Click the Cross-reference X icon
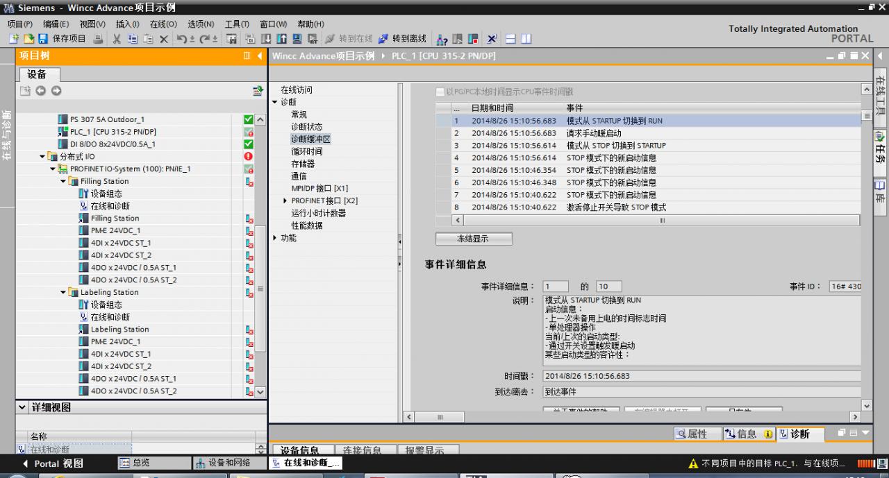Screen dimensions: 889x478 coord(491,39)
